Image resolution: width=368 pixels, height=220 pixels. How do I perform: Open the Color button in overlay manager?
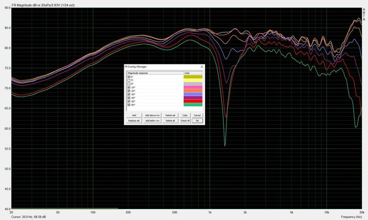pyautogui.click(x=185, y=115)
